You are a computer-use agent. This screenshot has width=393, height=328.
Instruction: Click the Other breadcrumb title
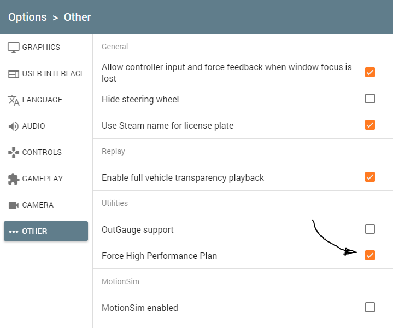(x=77, y=18)
